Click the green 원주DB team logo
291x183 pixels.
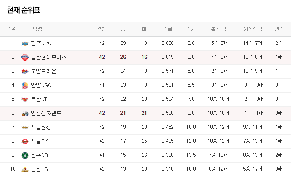coord(25,155)
